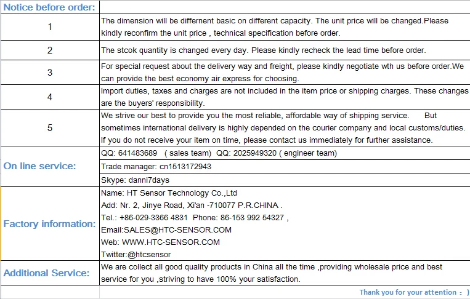Select the Notice before order heading
This screenshot has height=299, width=470.
coord(49,7)
